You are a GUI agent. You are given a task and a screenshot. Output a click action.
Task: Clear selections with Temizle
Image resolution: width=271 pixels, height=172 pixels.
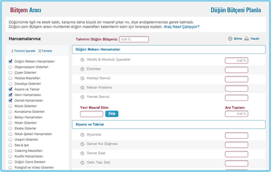45,50
